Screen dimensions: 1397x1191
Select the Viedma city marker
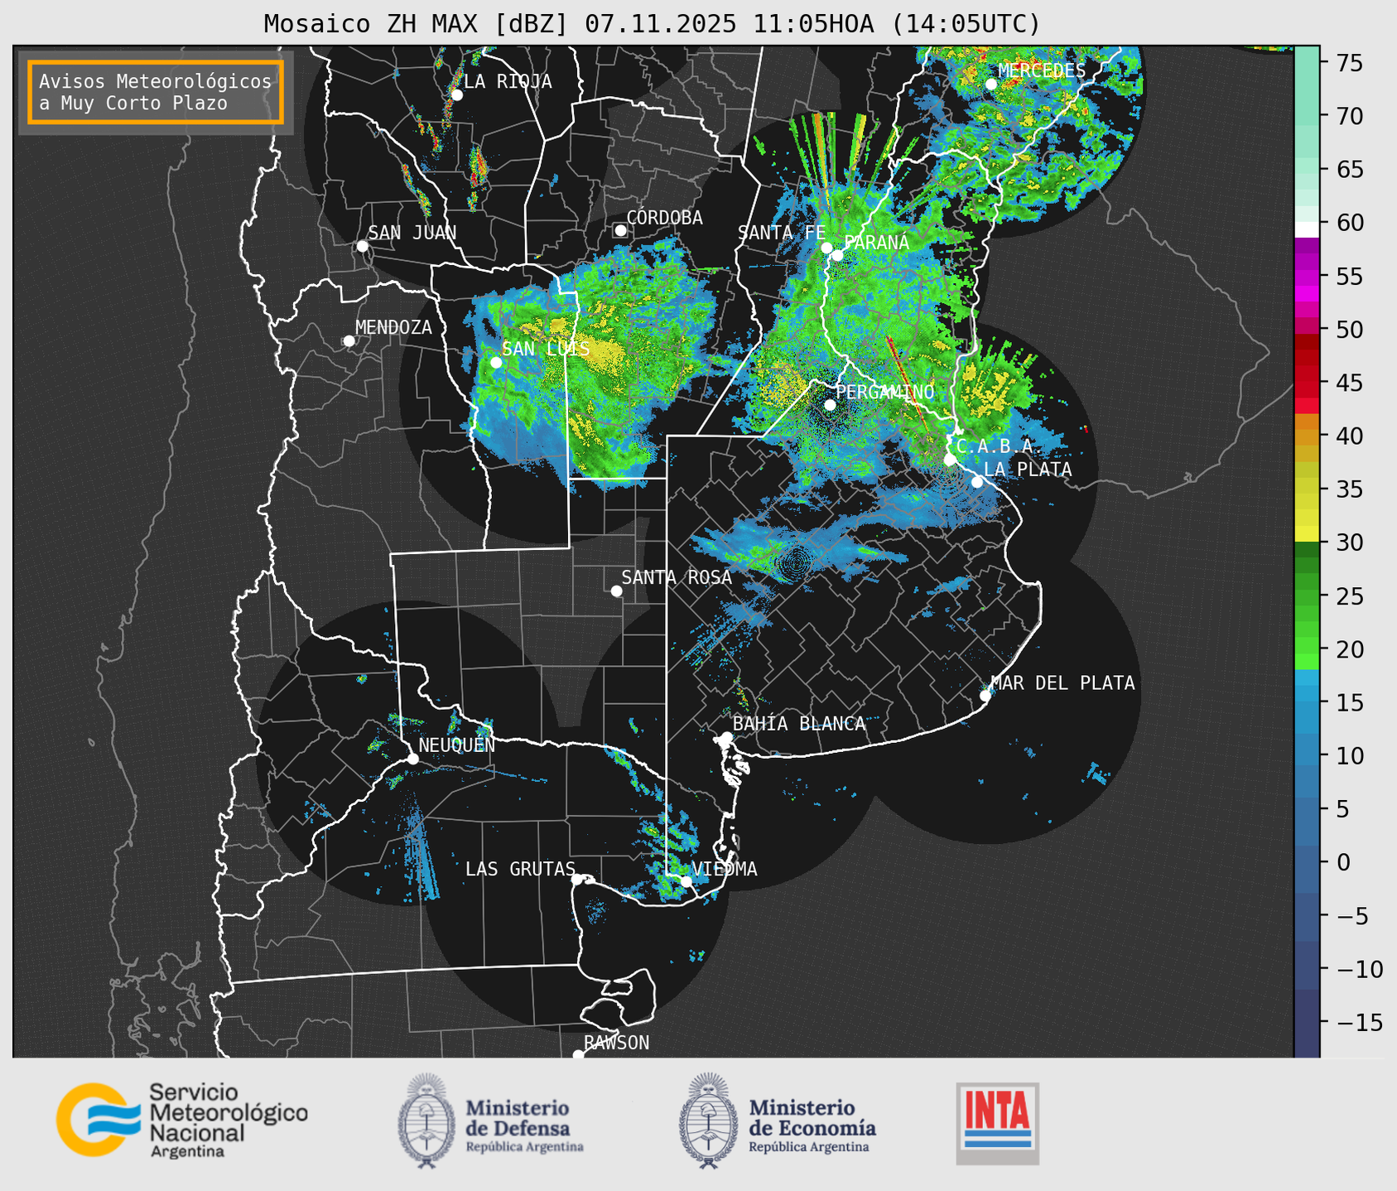click(x=686, y=881)
